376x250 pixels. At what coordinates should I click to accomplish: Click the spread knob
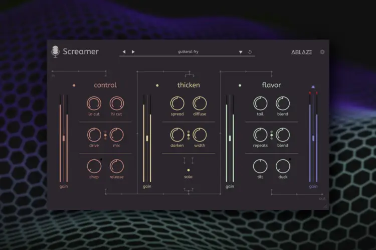(177, 103)
